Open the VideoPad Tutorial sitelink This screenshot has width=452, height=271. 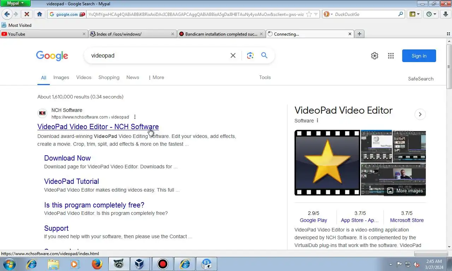[x=71, y=181]
